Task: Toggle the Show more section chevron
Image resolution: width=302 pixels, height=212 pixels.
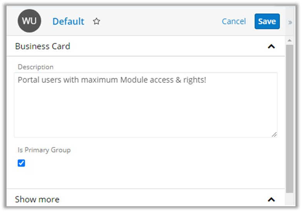Action: coord(271,199)
